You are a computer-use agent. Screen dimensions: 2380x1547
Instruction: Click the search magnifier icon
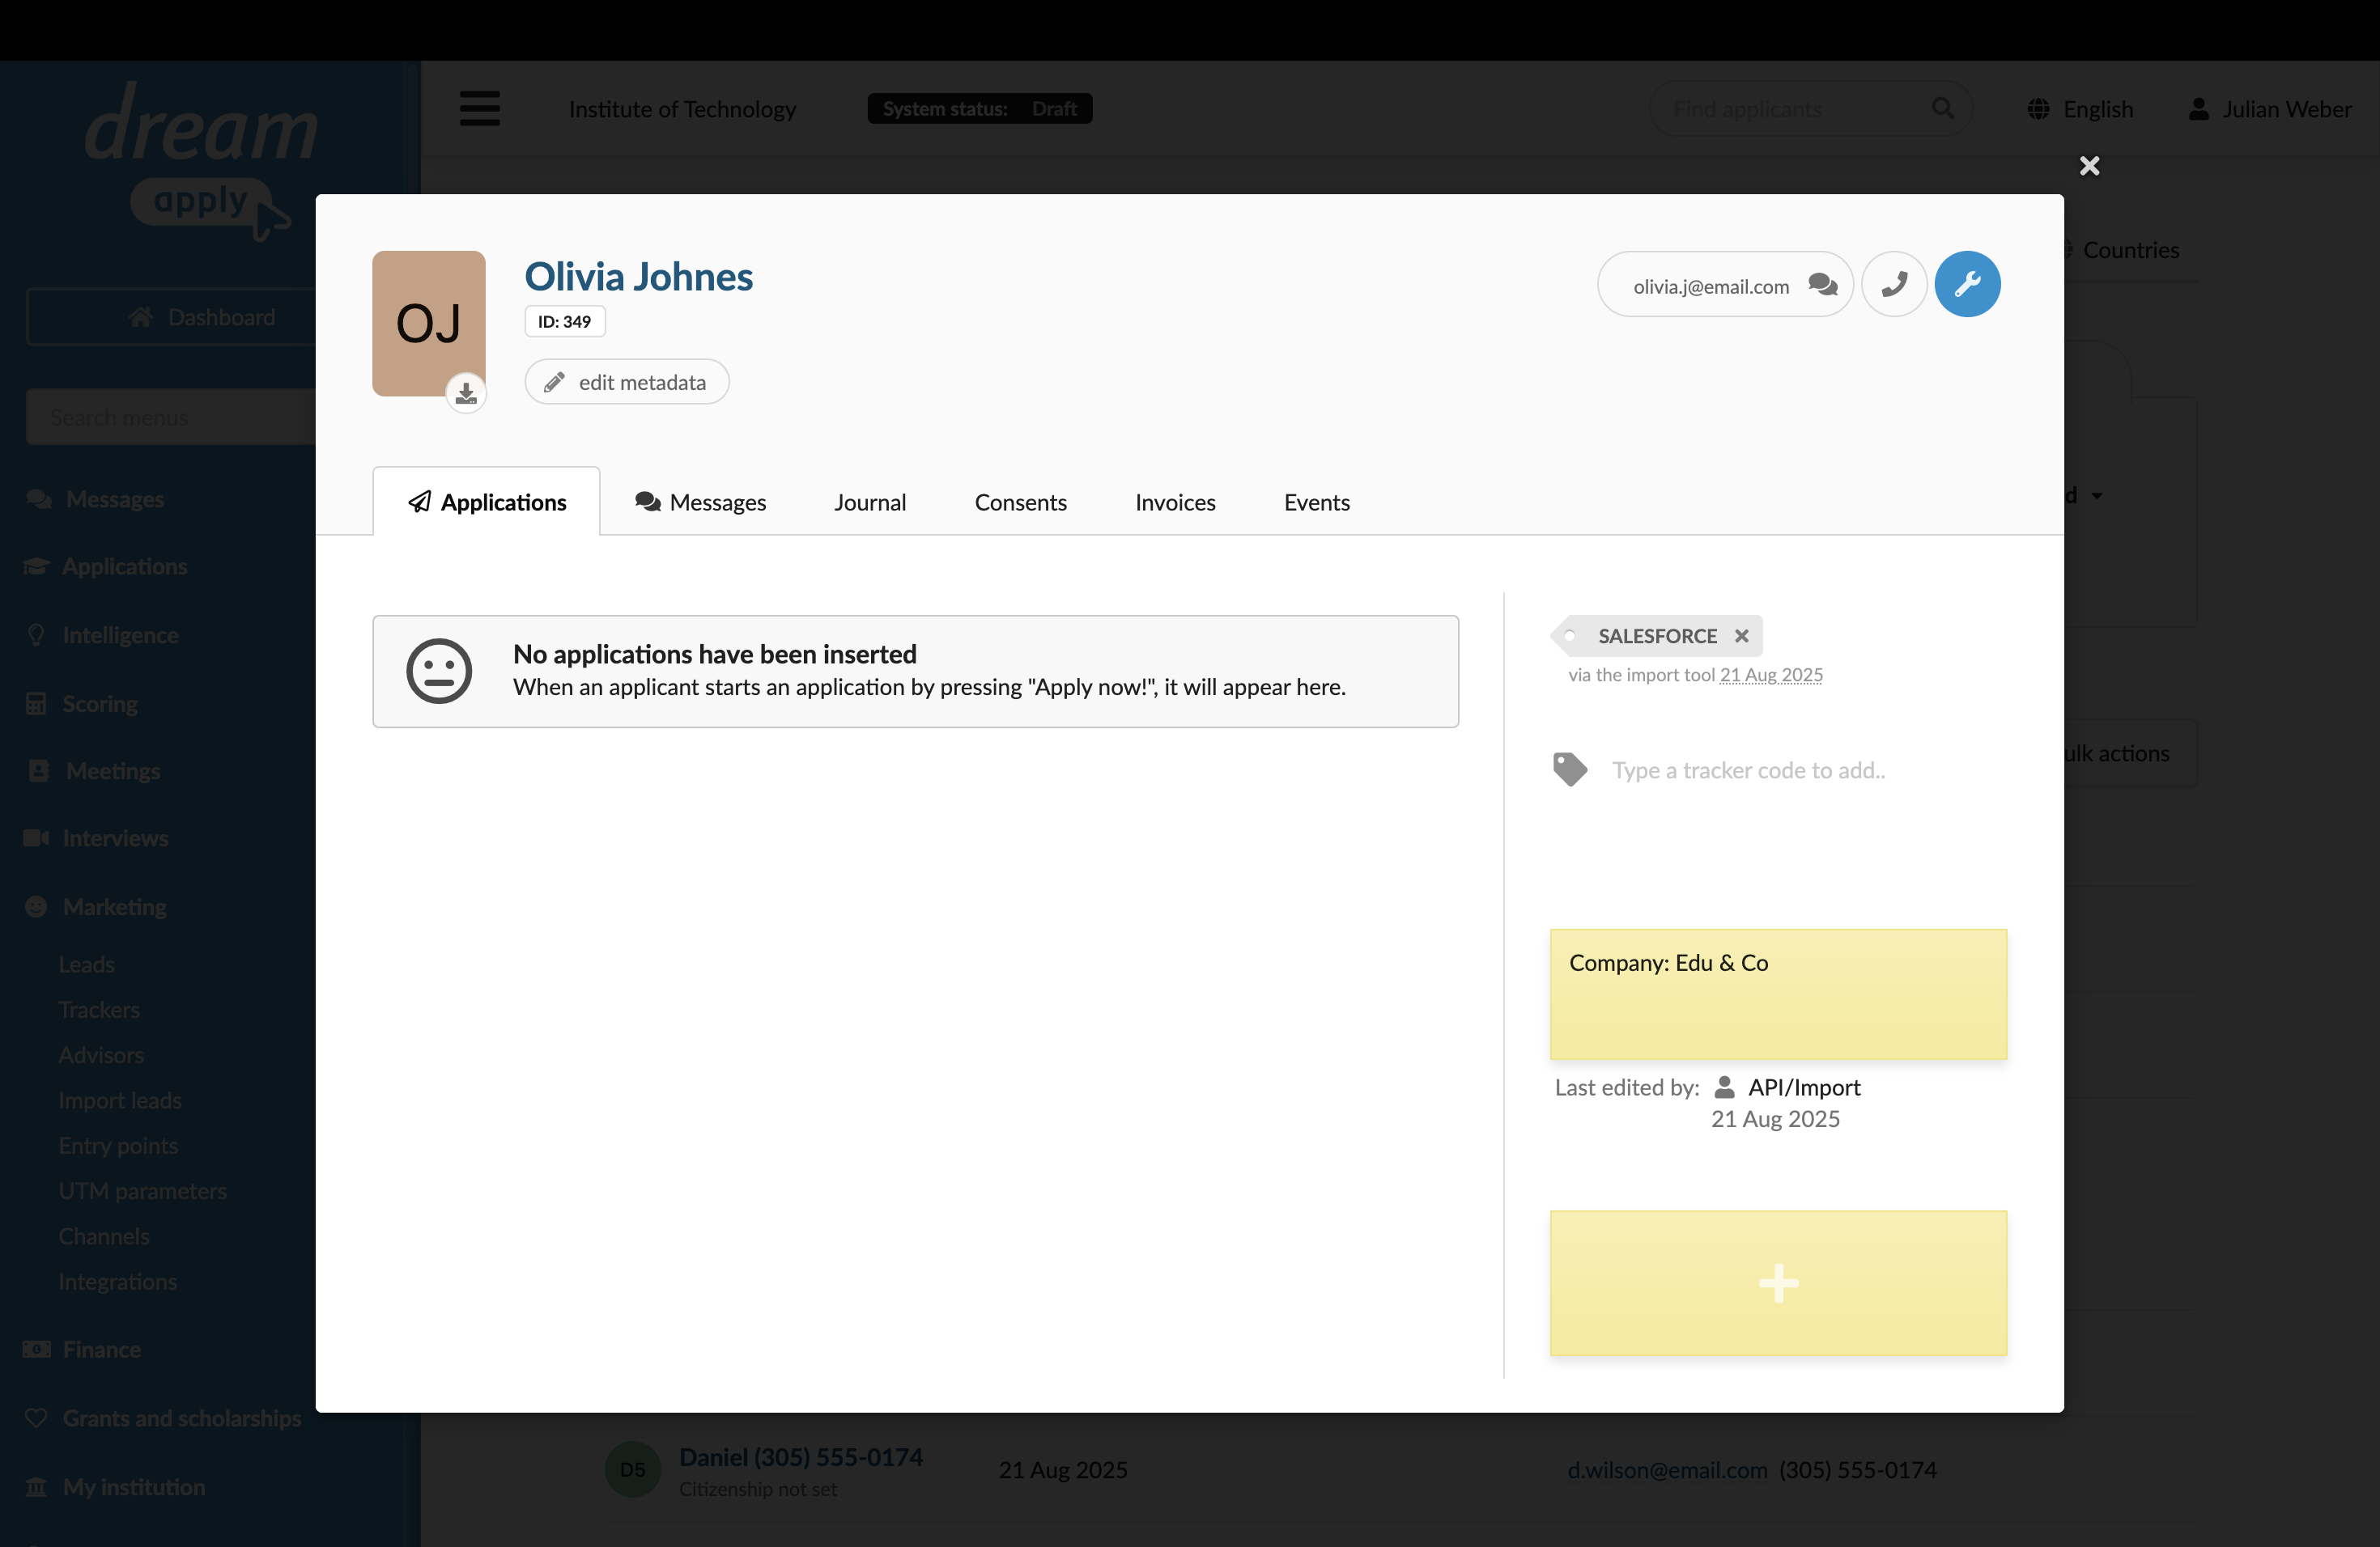click(x=1942, y=108)
